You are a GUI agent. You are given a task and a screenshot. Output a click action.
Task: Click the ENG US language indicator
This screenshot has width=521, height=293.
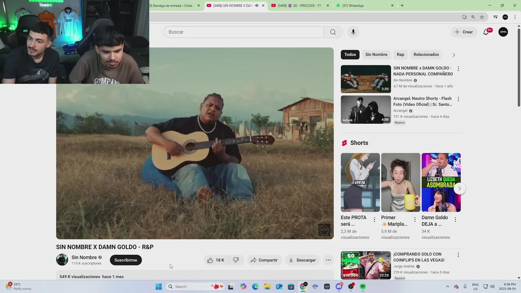475,286
